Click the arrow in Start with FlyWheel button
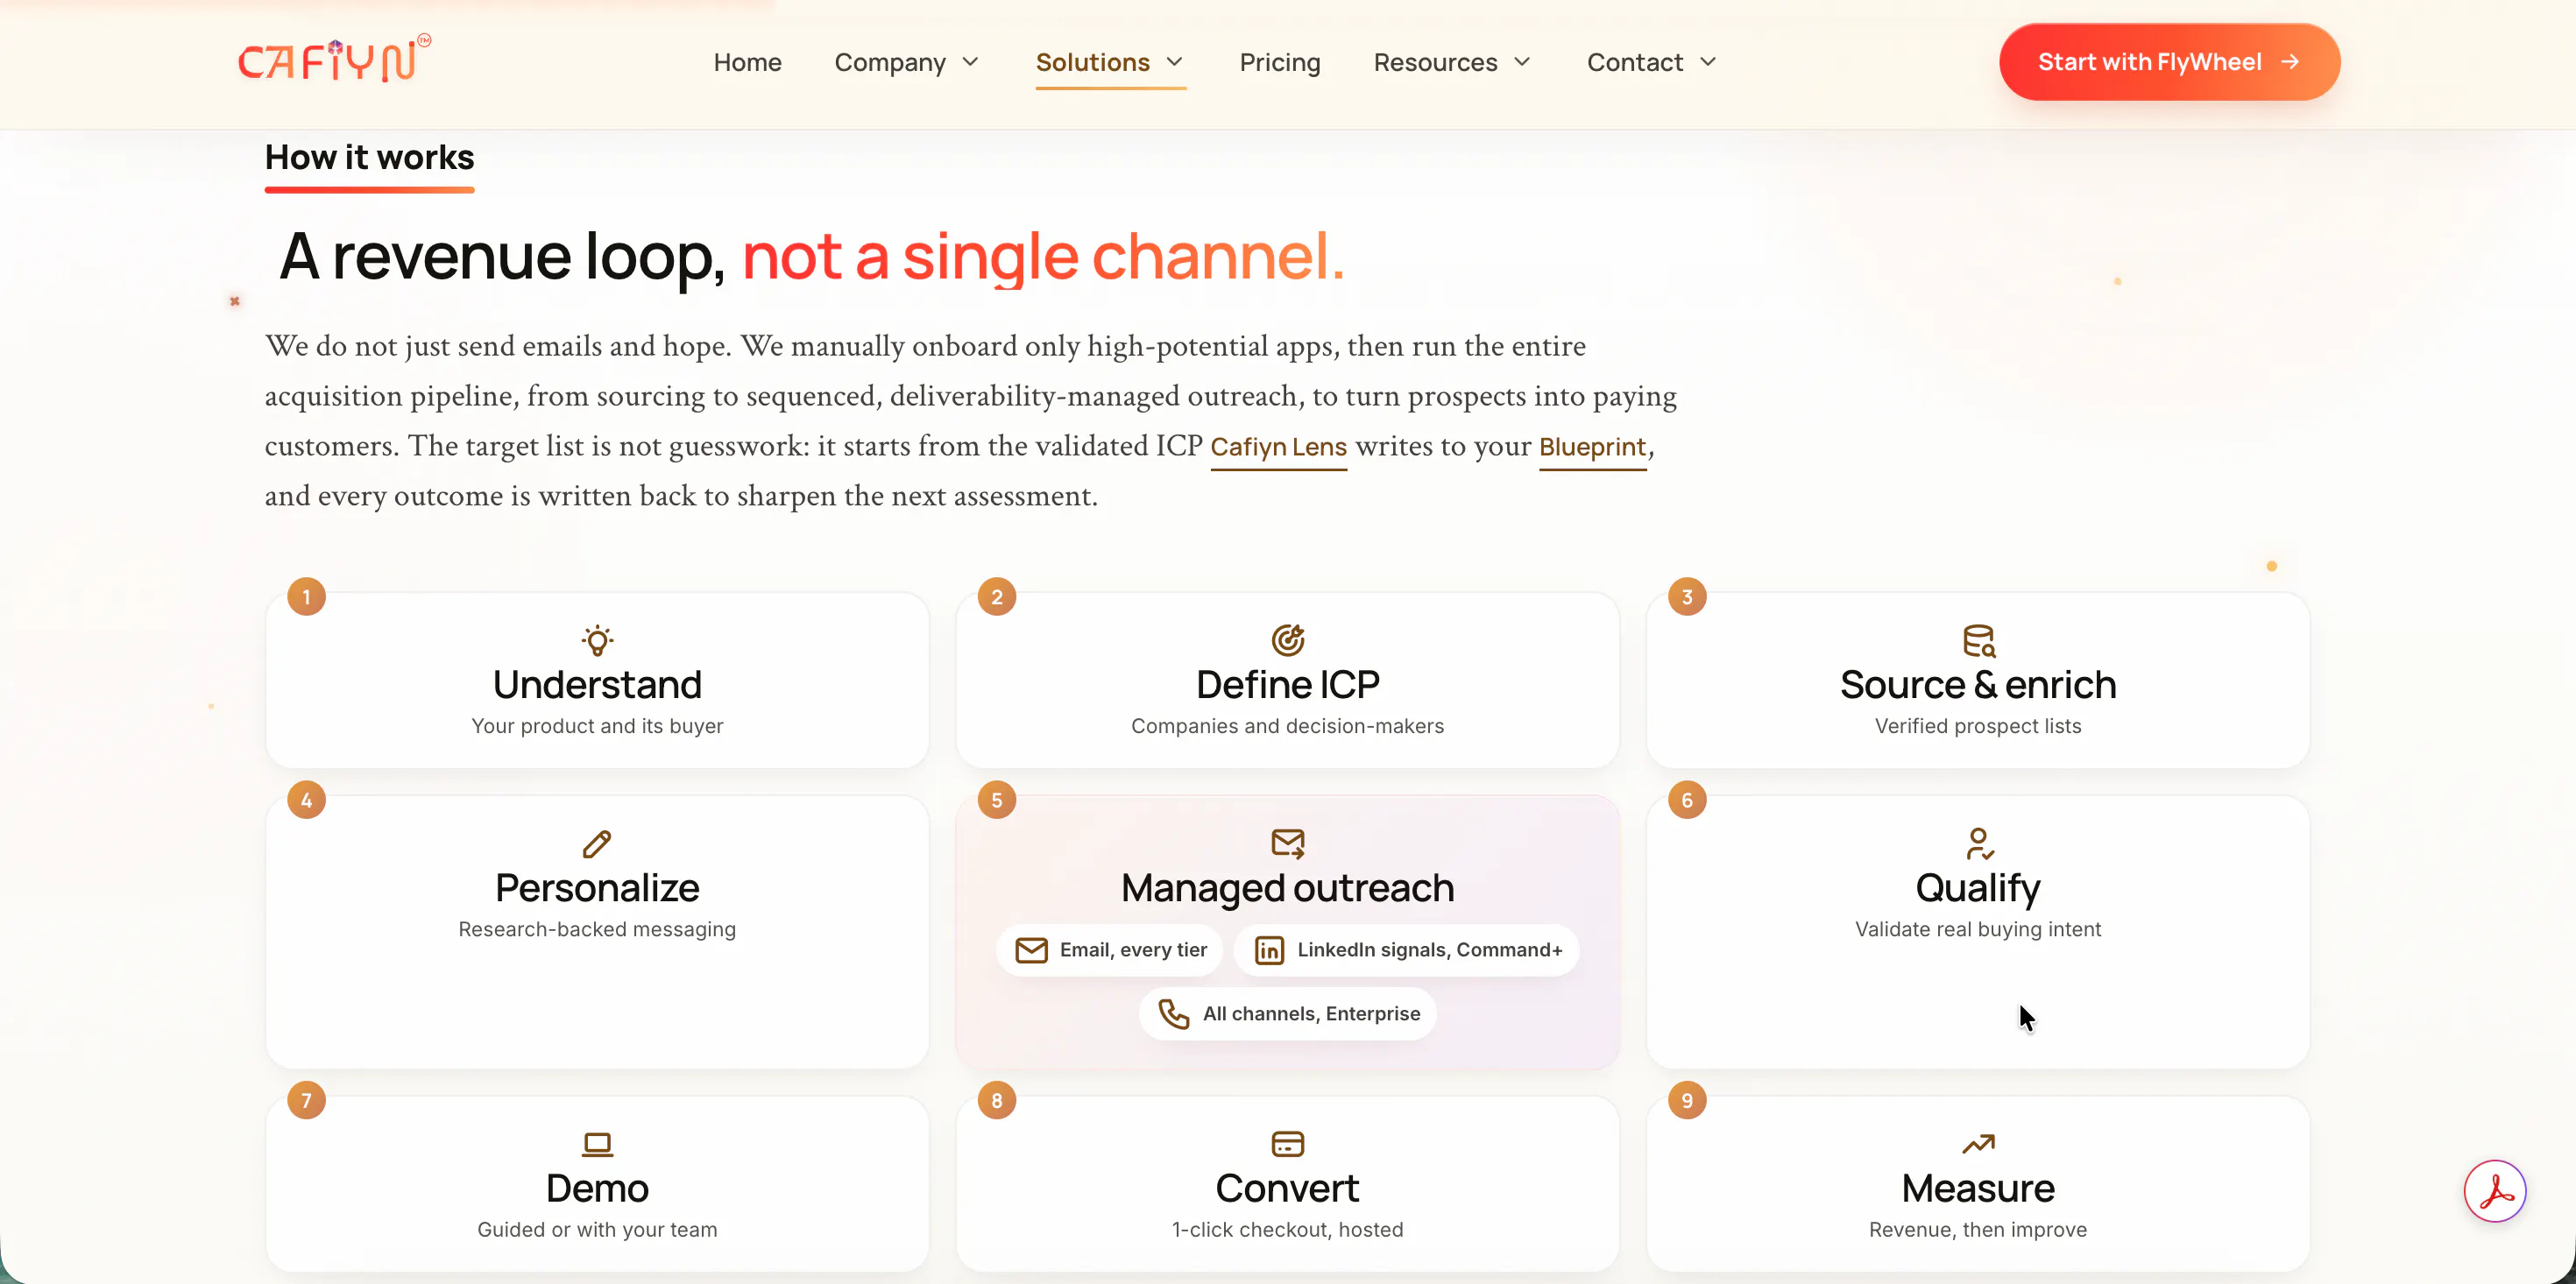This screenshot has width=2576, height=1284. pyautogui.click(x=2290, y=62)
